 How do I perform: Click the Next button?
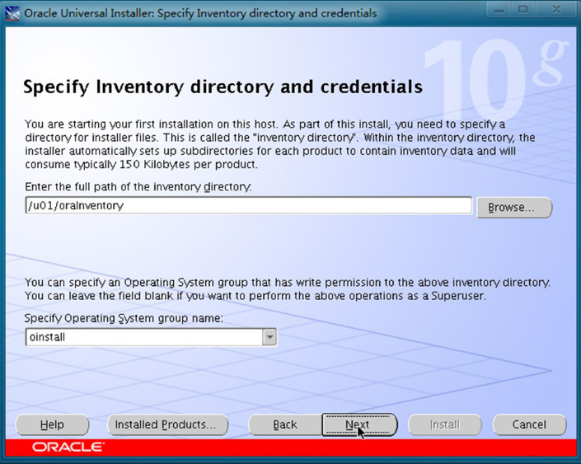(359, 424)
